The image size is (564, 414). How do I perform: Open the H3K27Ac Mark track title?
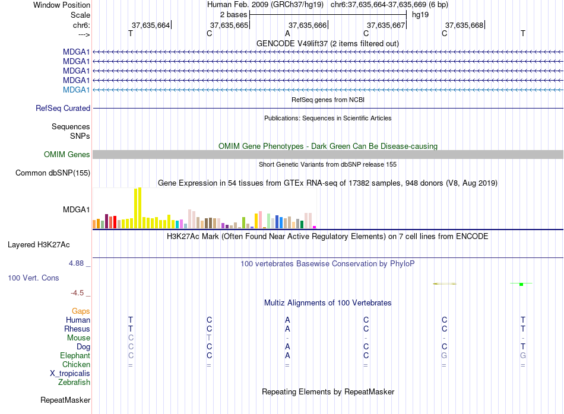coord(327,237)
